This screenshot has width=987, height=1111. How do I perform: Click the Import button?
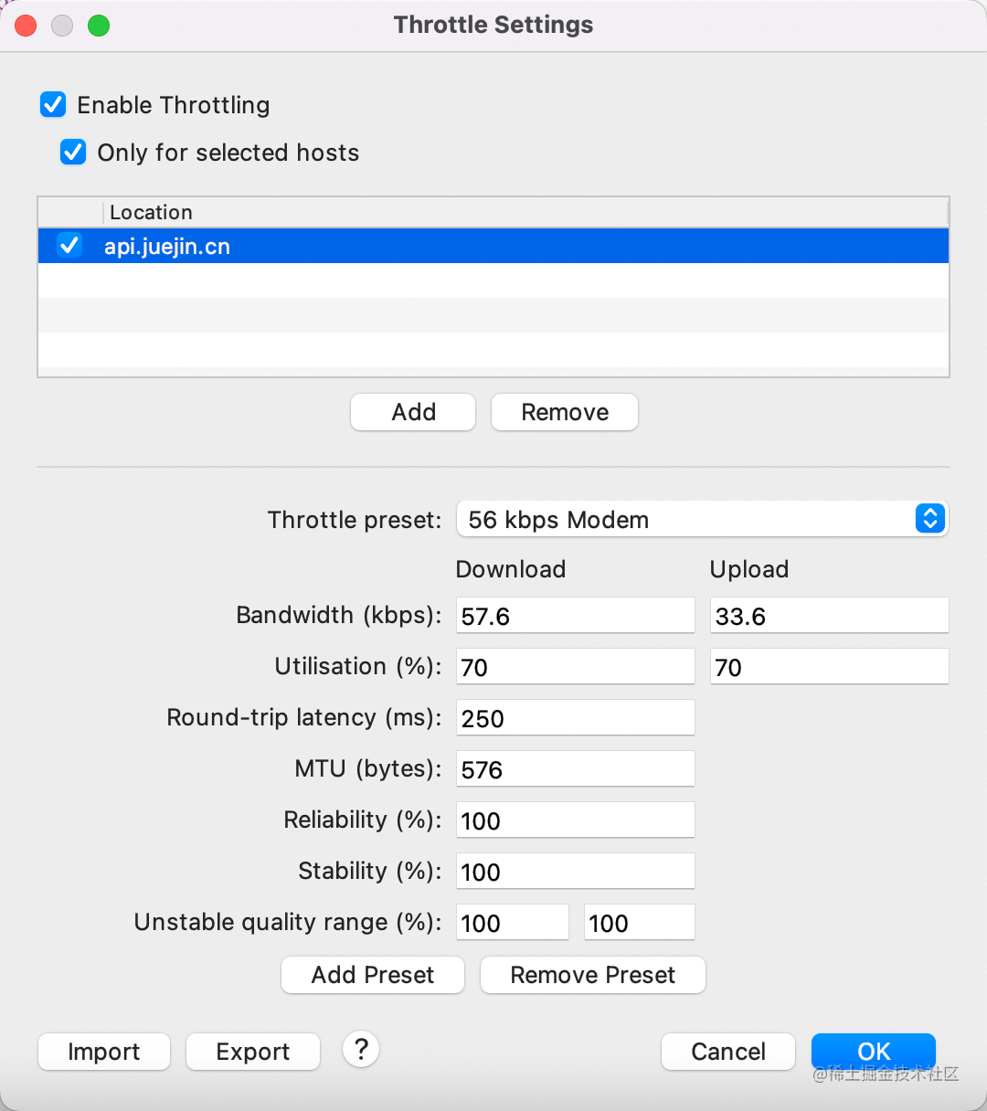click(x=104, y=1052)
